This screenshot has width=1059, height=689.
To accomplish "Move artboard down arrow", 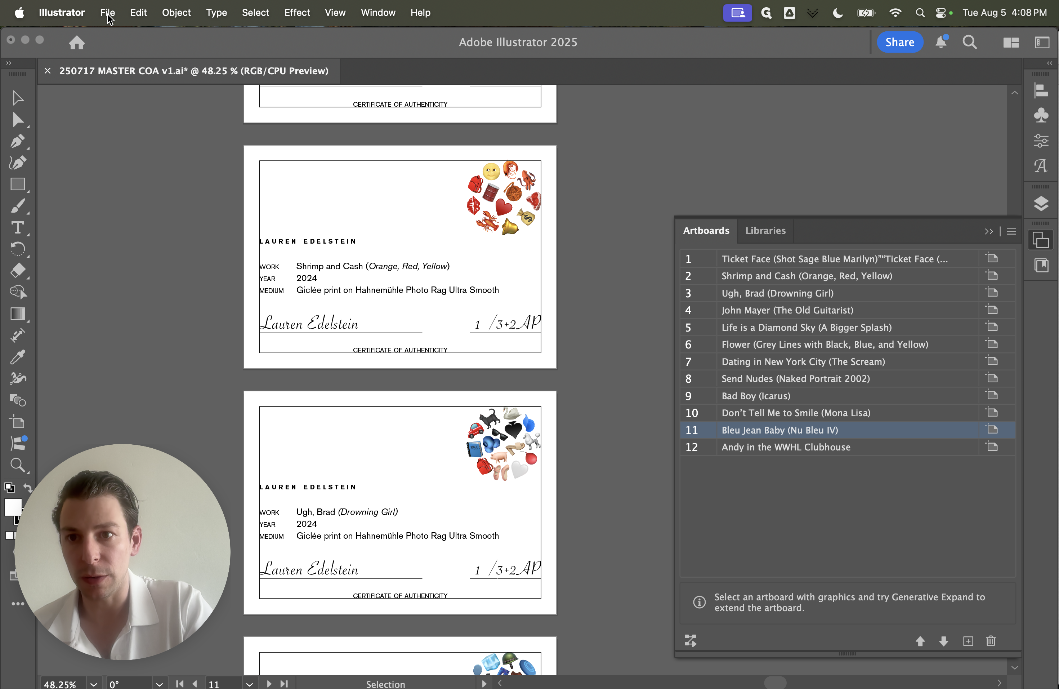I will (943, 641).
